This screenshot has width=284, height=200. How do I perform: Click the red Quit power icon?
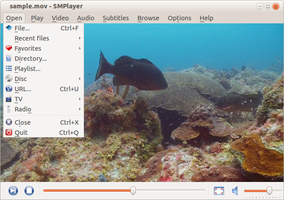click(9, 133)
